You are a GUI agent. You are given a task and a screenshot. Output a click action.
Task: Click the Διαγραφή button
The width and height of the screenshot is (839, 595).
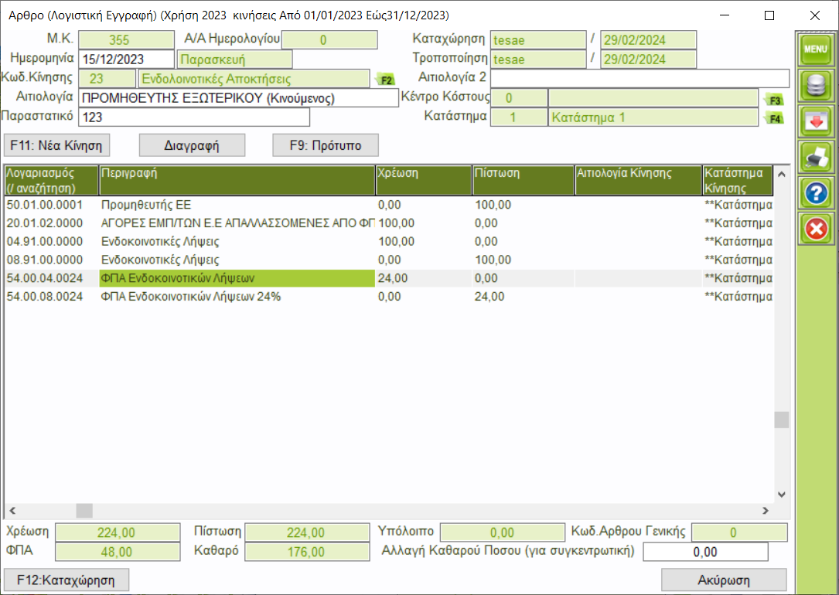[192, 145]
